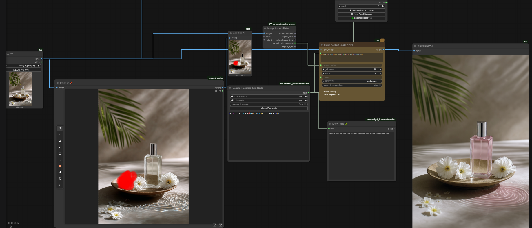Screen dimensions: 532x228
Task: Click the 'Time elapsed: 12s' text
Action: tap(332, 94)
